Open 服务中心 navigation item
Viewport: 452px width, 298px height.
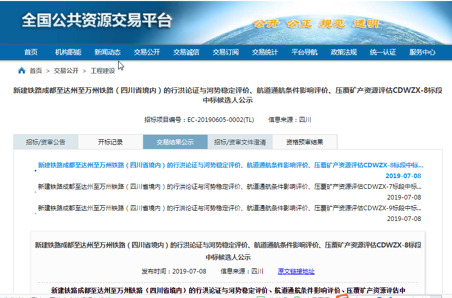point(422,52)
